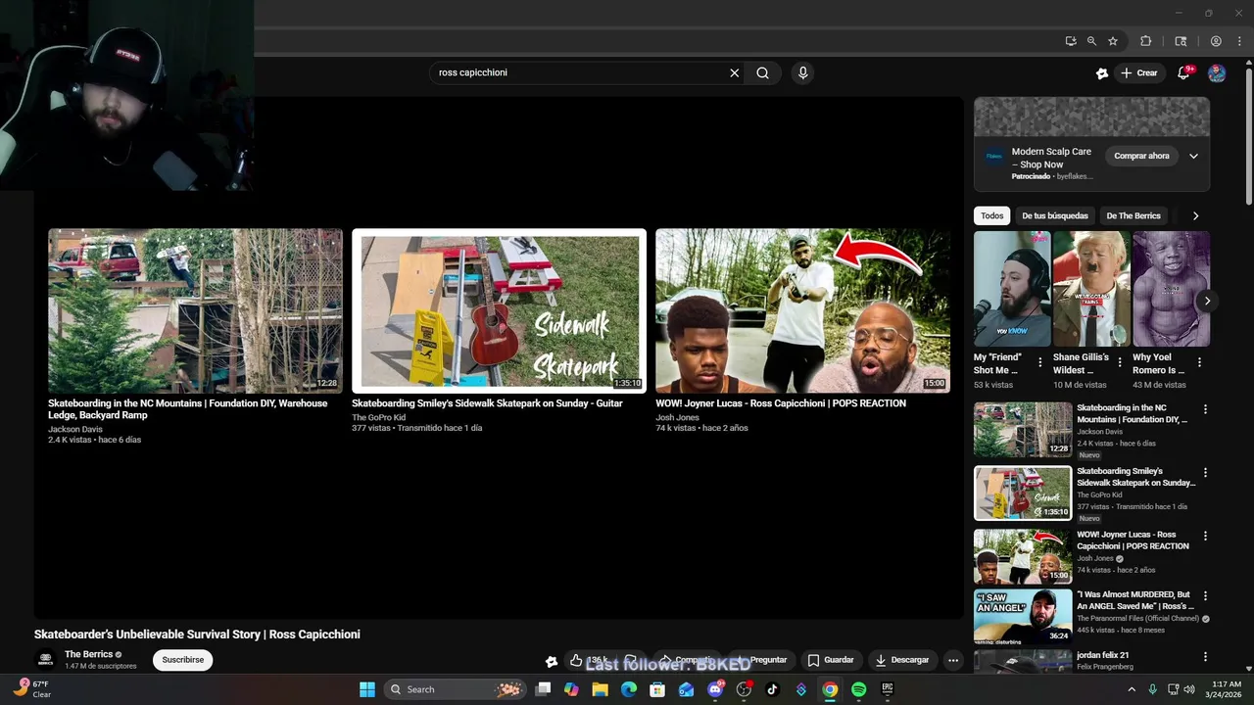This screenshot has height=705, width=1254.
Task: Click the Guardar button
Action: click(831, 660)
